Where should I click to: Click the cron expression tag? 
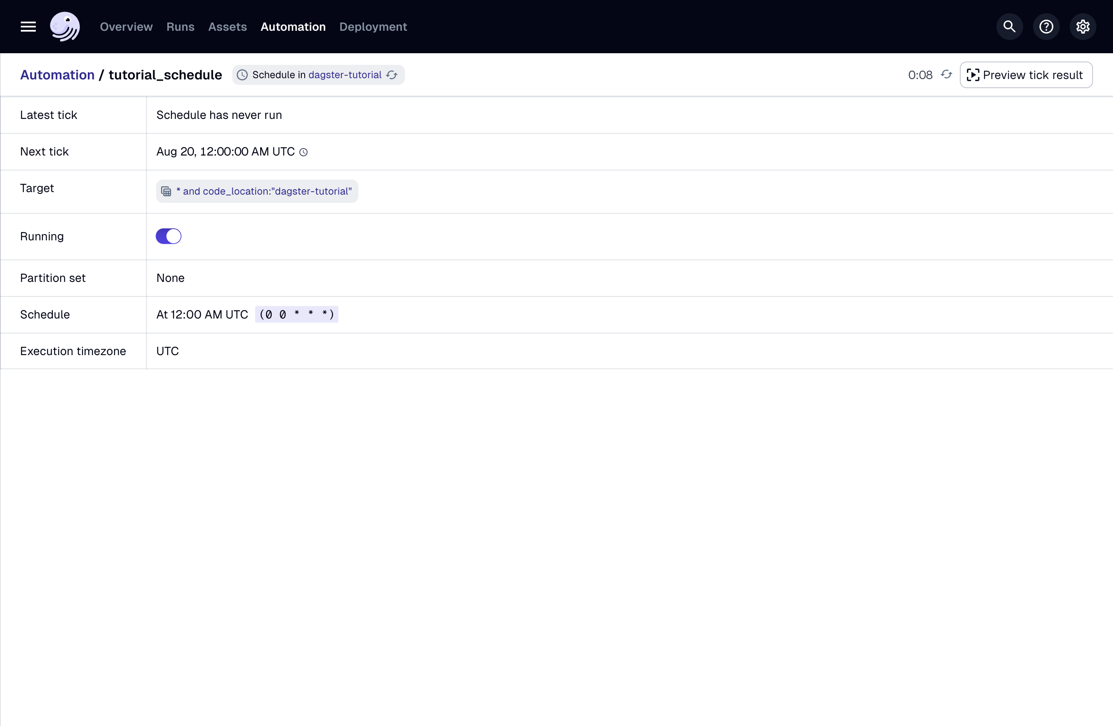click(x=296, y=314)
